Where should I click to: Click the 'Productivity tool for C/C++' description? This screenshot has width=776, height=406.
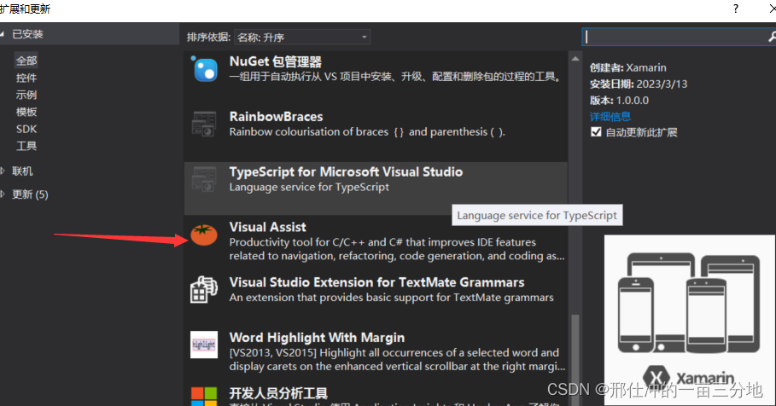click(x=397, y=249)
